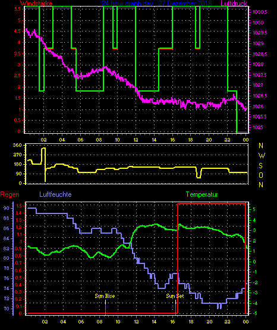
Task: Click the "Sun Set" marker label
Action: [x=175, y=296]
